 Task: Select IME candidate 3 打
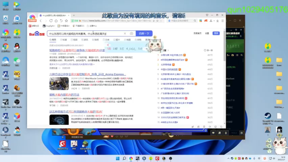tap(122, 49)
